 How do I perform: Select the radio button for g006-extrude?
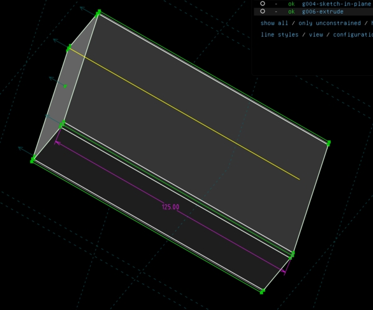tap(262, 11)
